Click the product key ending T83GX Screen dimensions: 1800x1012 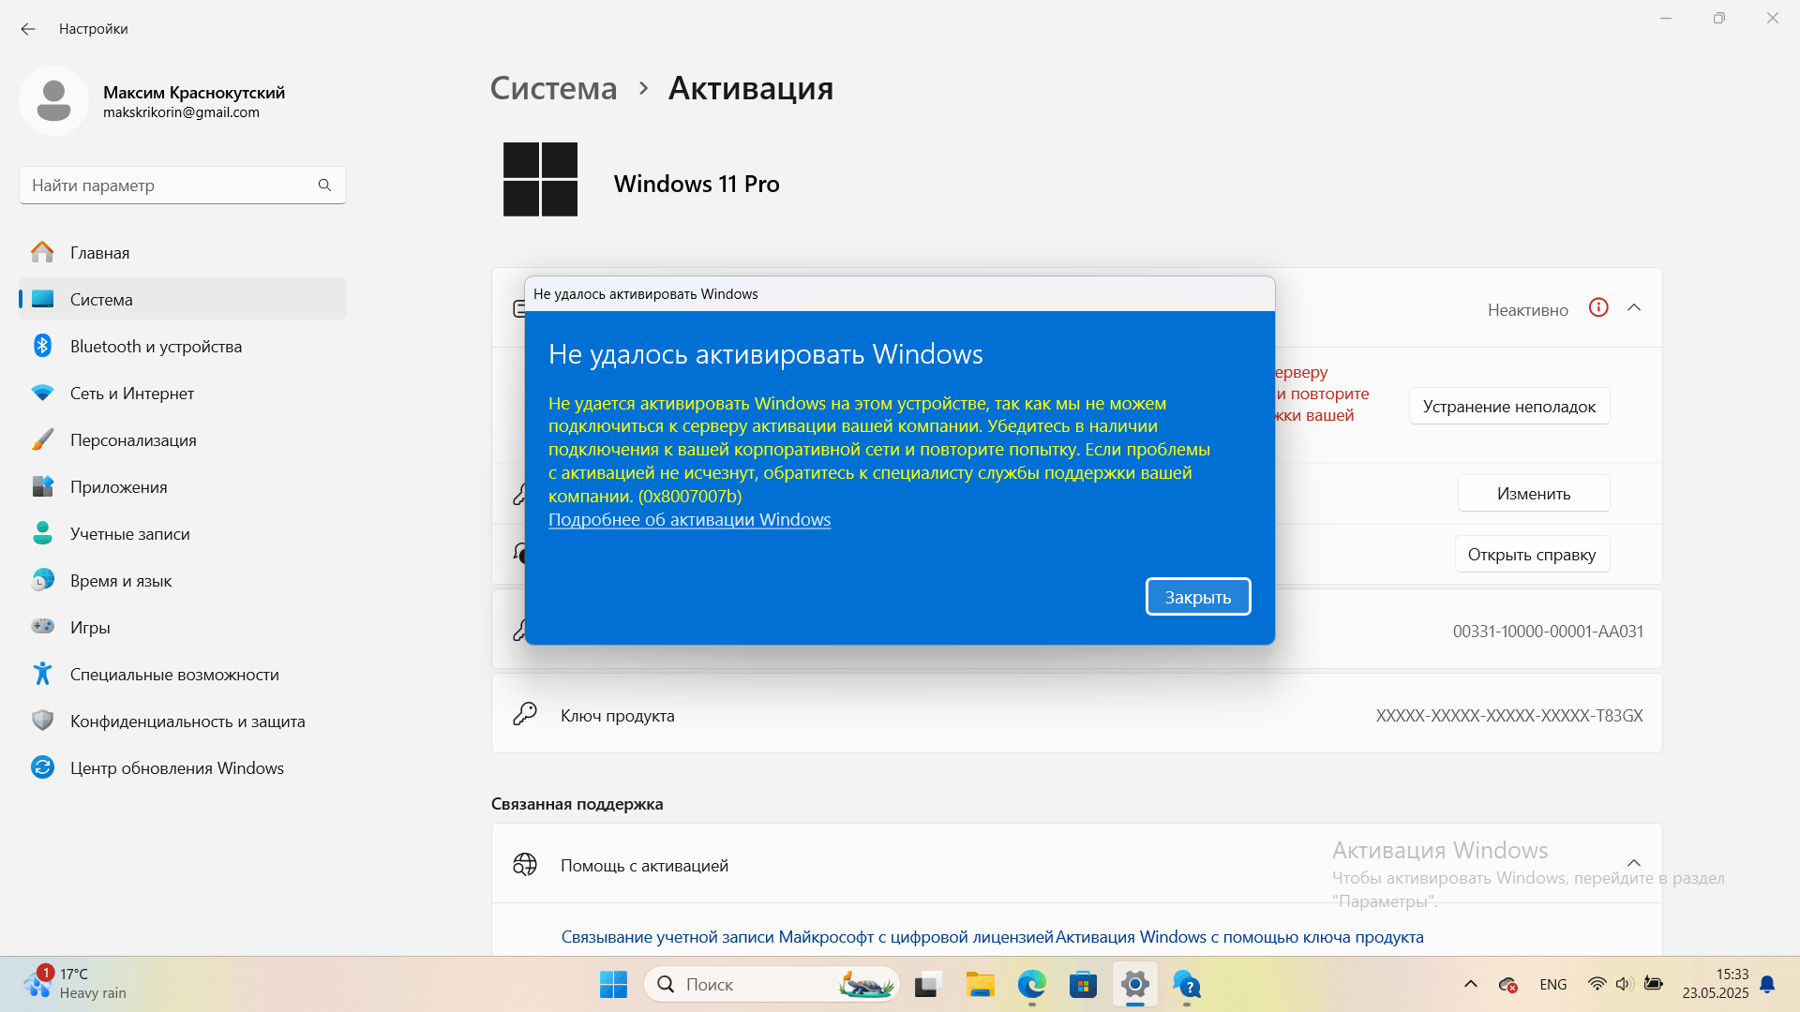coord(1509,716)
